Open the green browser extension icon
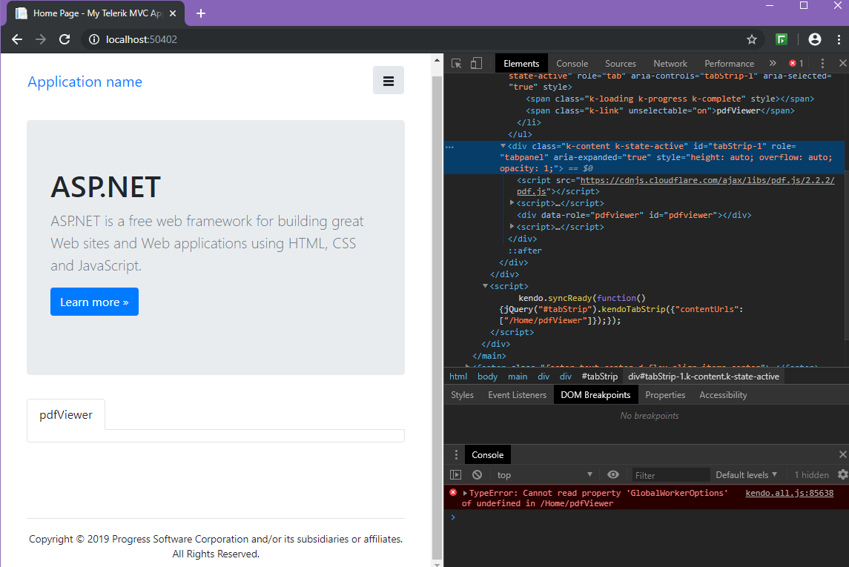Screen dimensions: 849x567 (782, 39)
